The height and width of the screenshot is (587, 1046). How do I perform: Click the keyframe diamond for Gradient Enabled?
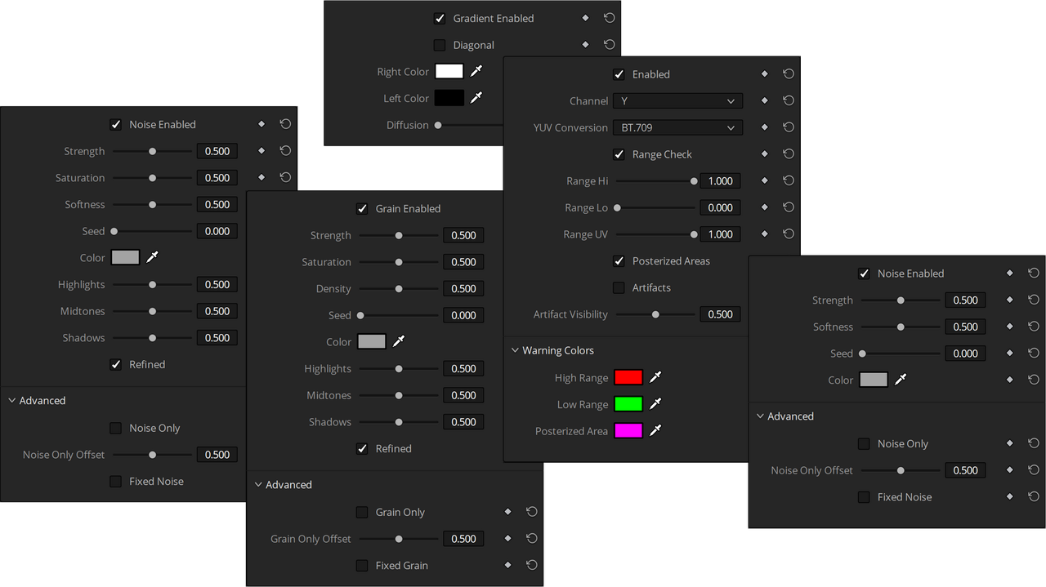pyautogui.click(x=585, y=17)
